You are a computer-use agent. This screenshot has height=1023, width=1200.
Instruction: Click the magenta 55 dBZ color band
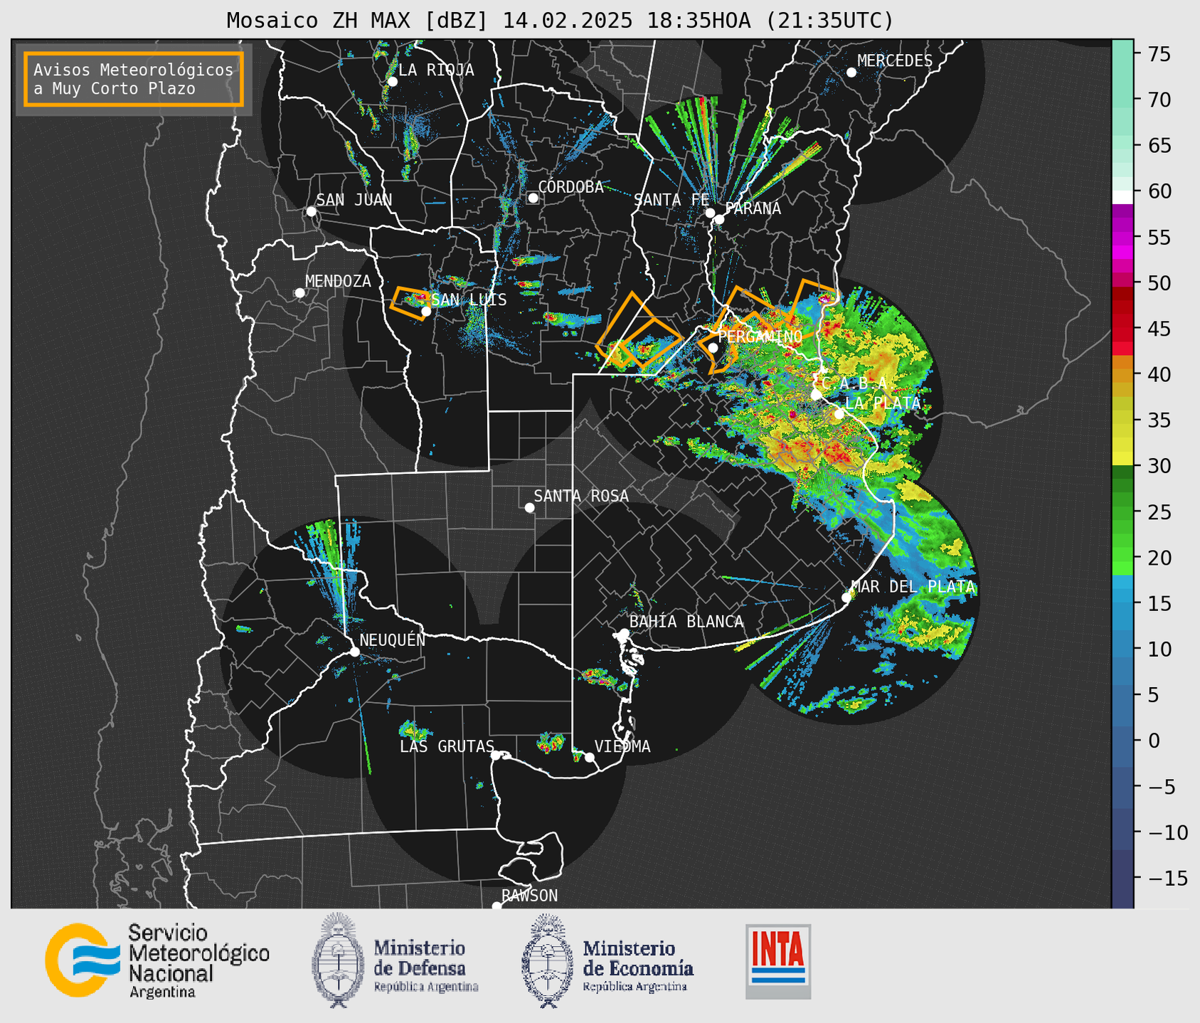[1122, 237]
